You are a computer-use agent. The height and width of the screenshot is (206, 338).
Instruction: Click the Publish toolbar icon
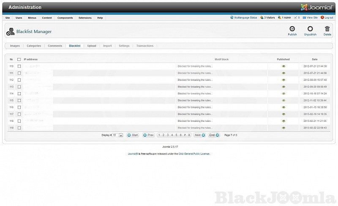[x=292, y=29]
